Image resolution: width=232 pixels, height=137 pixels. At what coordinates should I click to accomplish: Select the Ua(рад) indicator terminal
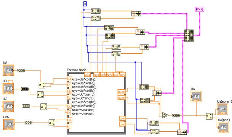click(223, 127)
